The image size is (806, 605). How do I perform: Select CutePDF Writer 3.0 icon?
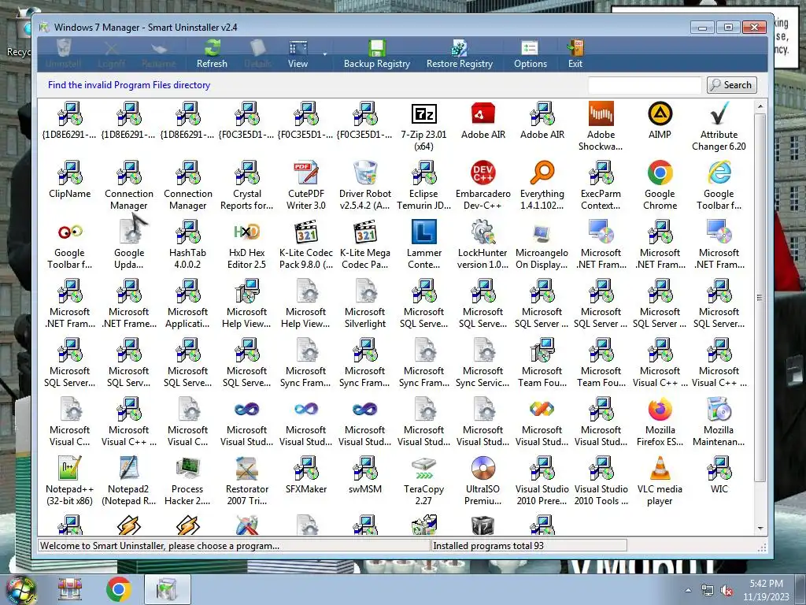(x=306, y=185)
